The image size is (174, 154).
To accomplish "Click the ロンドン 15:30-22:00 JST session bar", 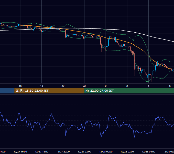I will [49, 91].
